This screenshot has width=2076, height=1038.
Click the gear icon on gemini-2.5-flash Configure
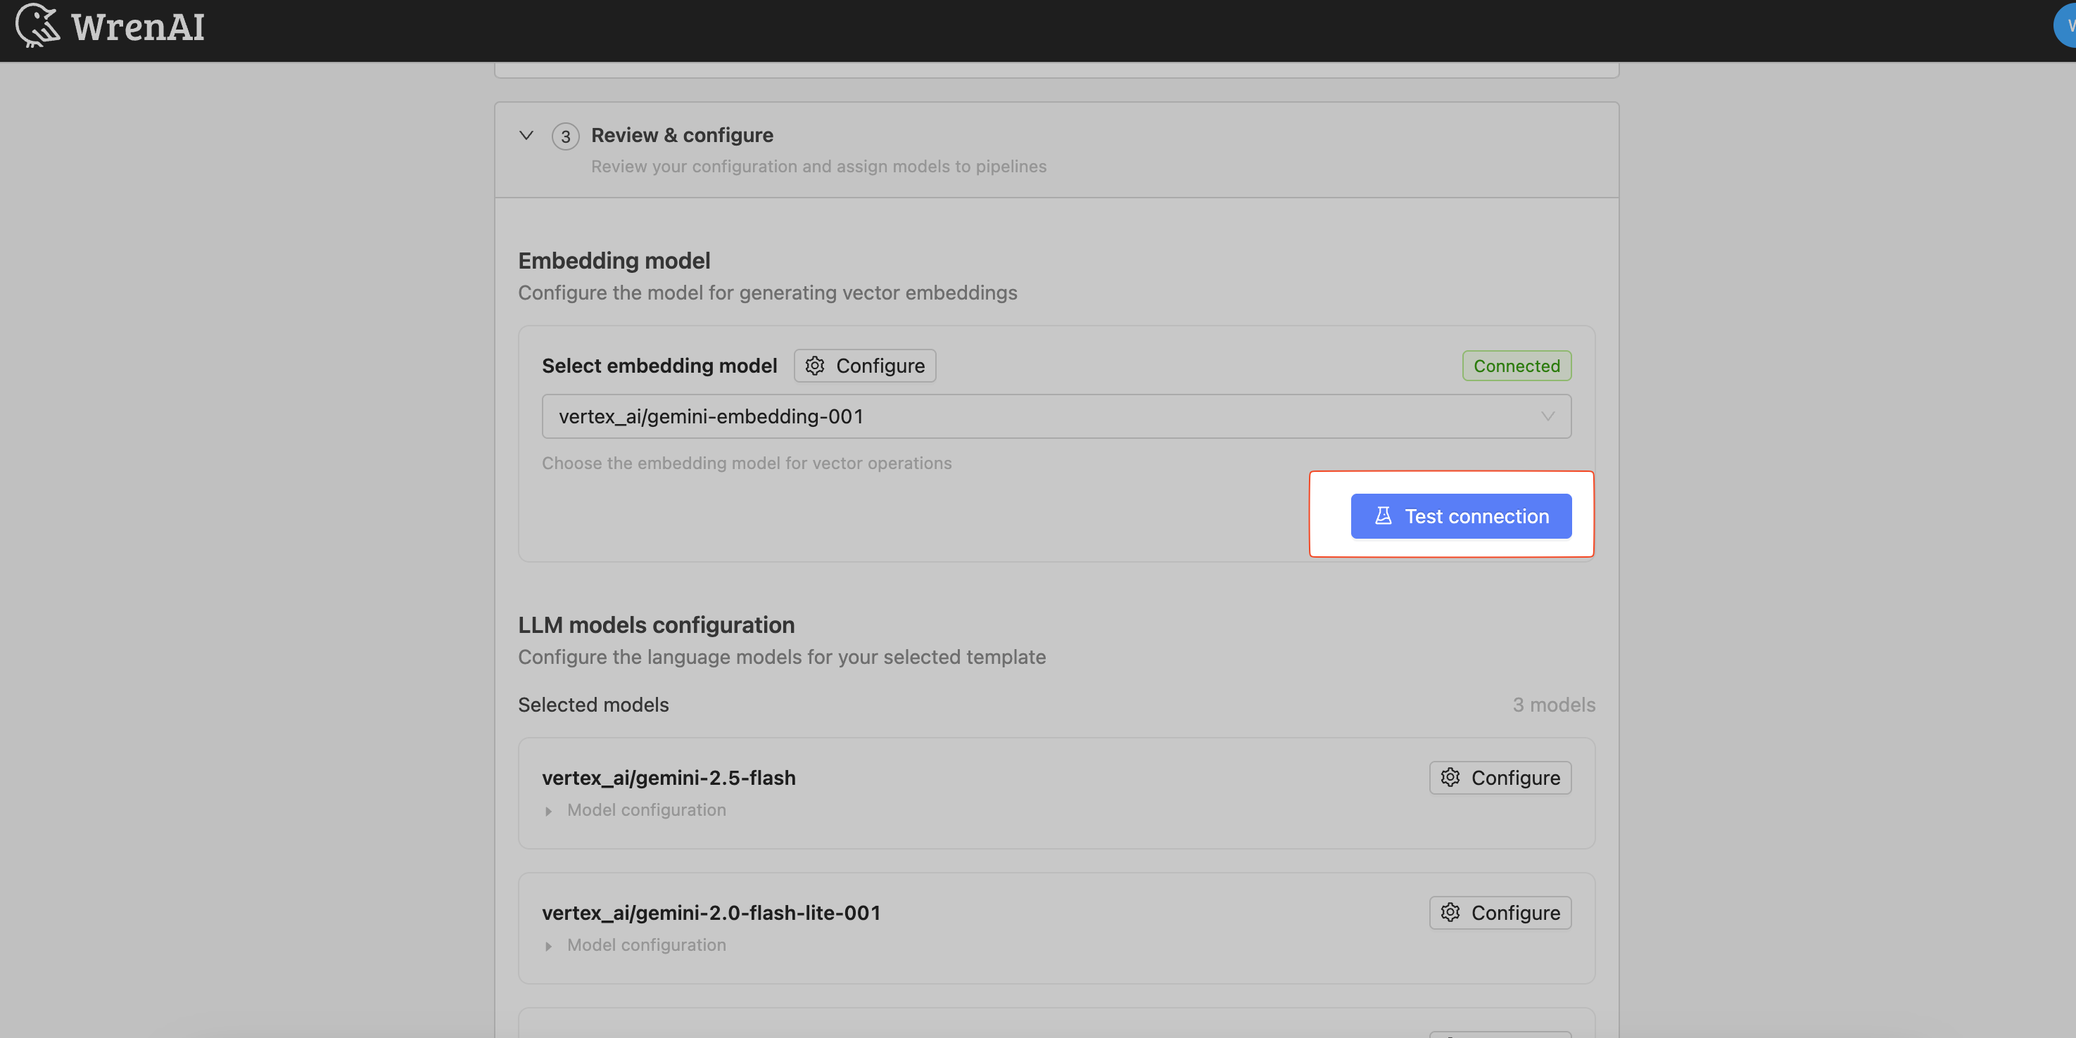coord(1450,777)
